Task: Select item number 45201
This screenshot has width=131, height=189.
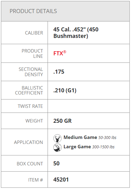Action: (x=61, y=180)
